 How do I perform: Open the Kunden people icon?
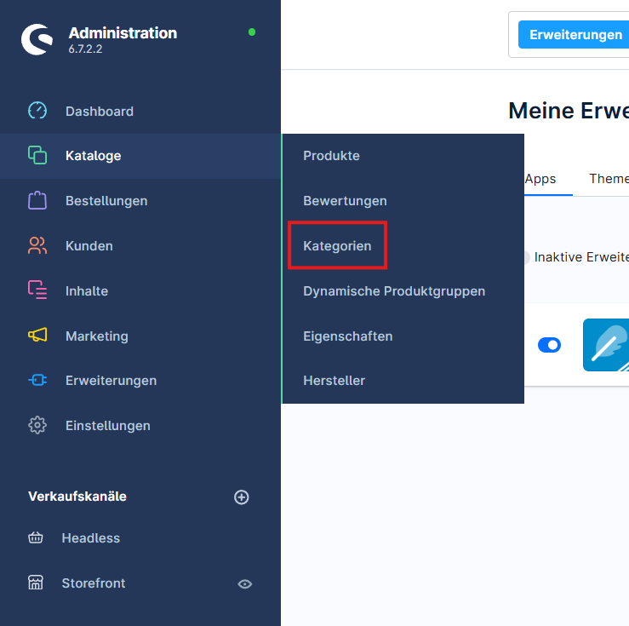point(37,246)
